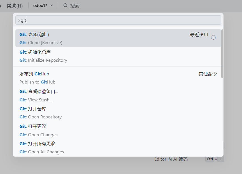
Task: Click the I key badge after Ctrl
Action: pos(221,159)
